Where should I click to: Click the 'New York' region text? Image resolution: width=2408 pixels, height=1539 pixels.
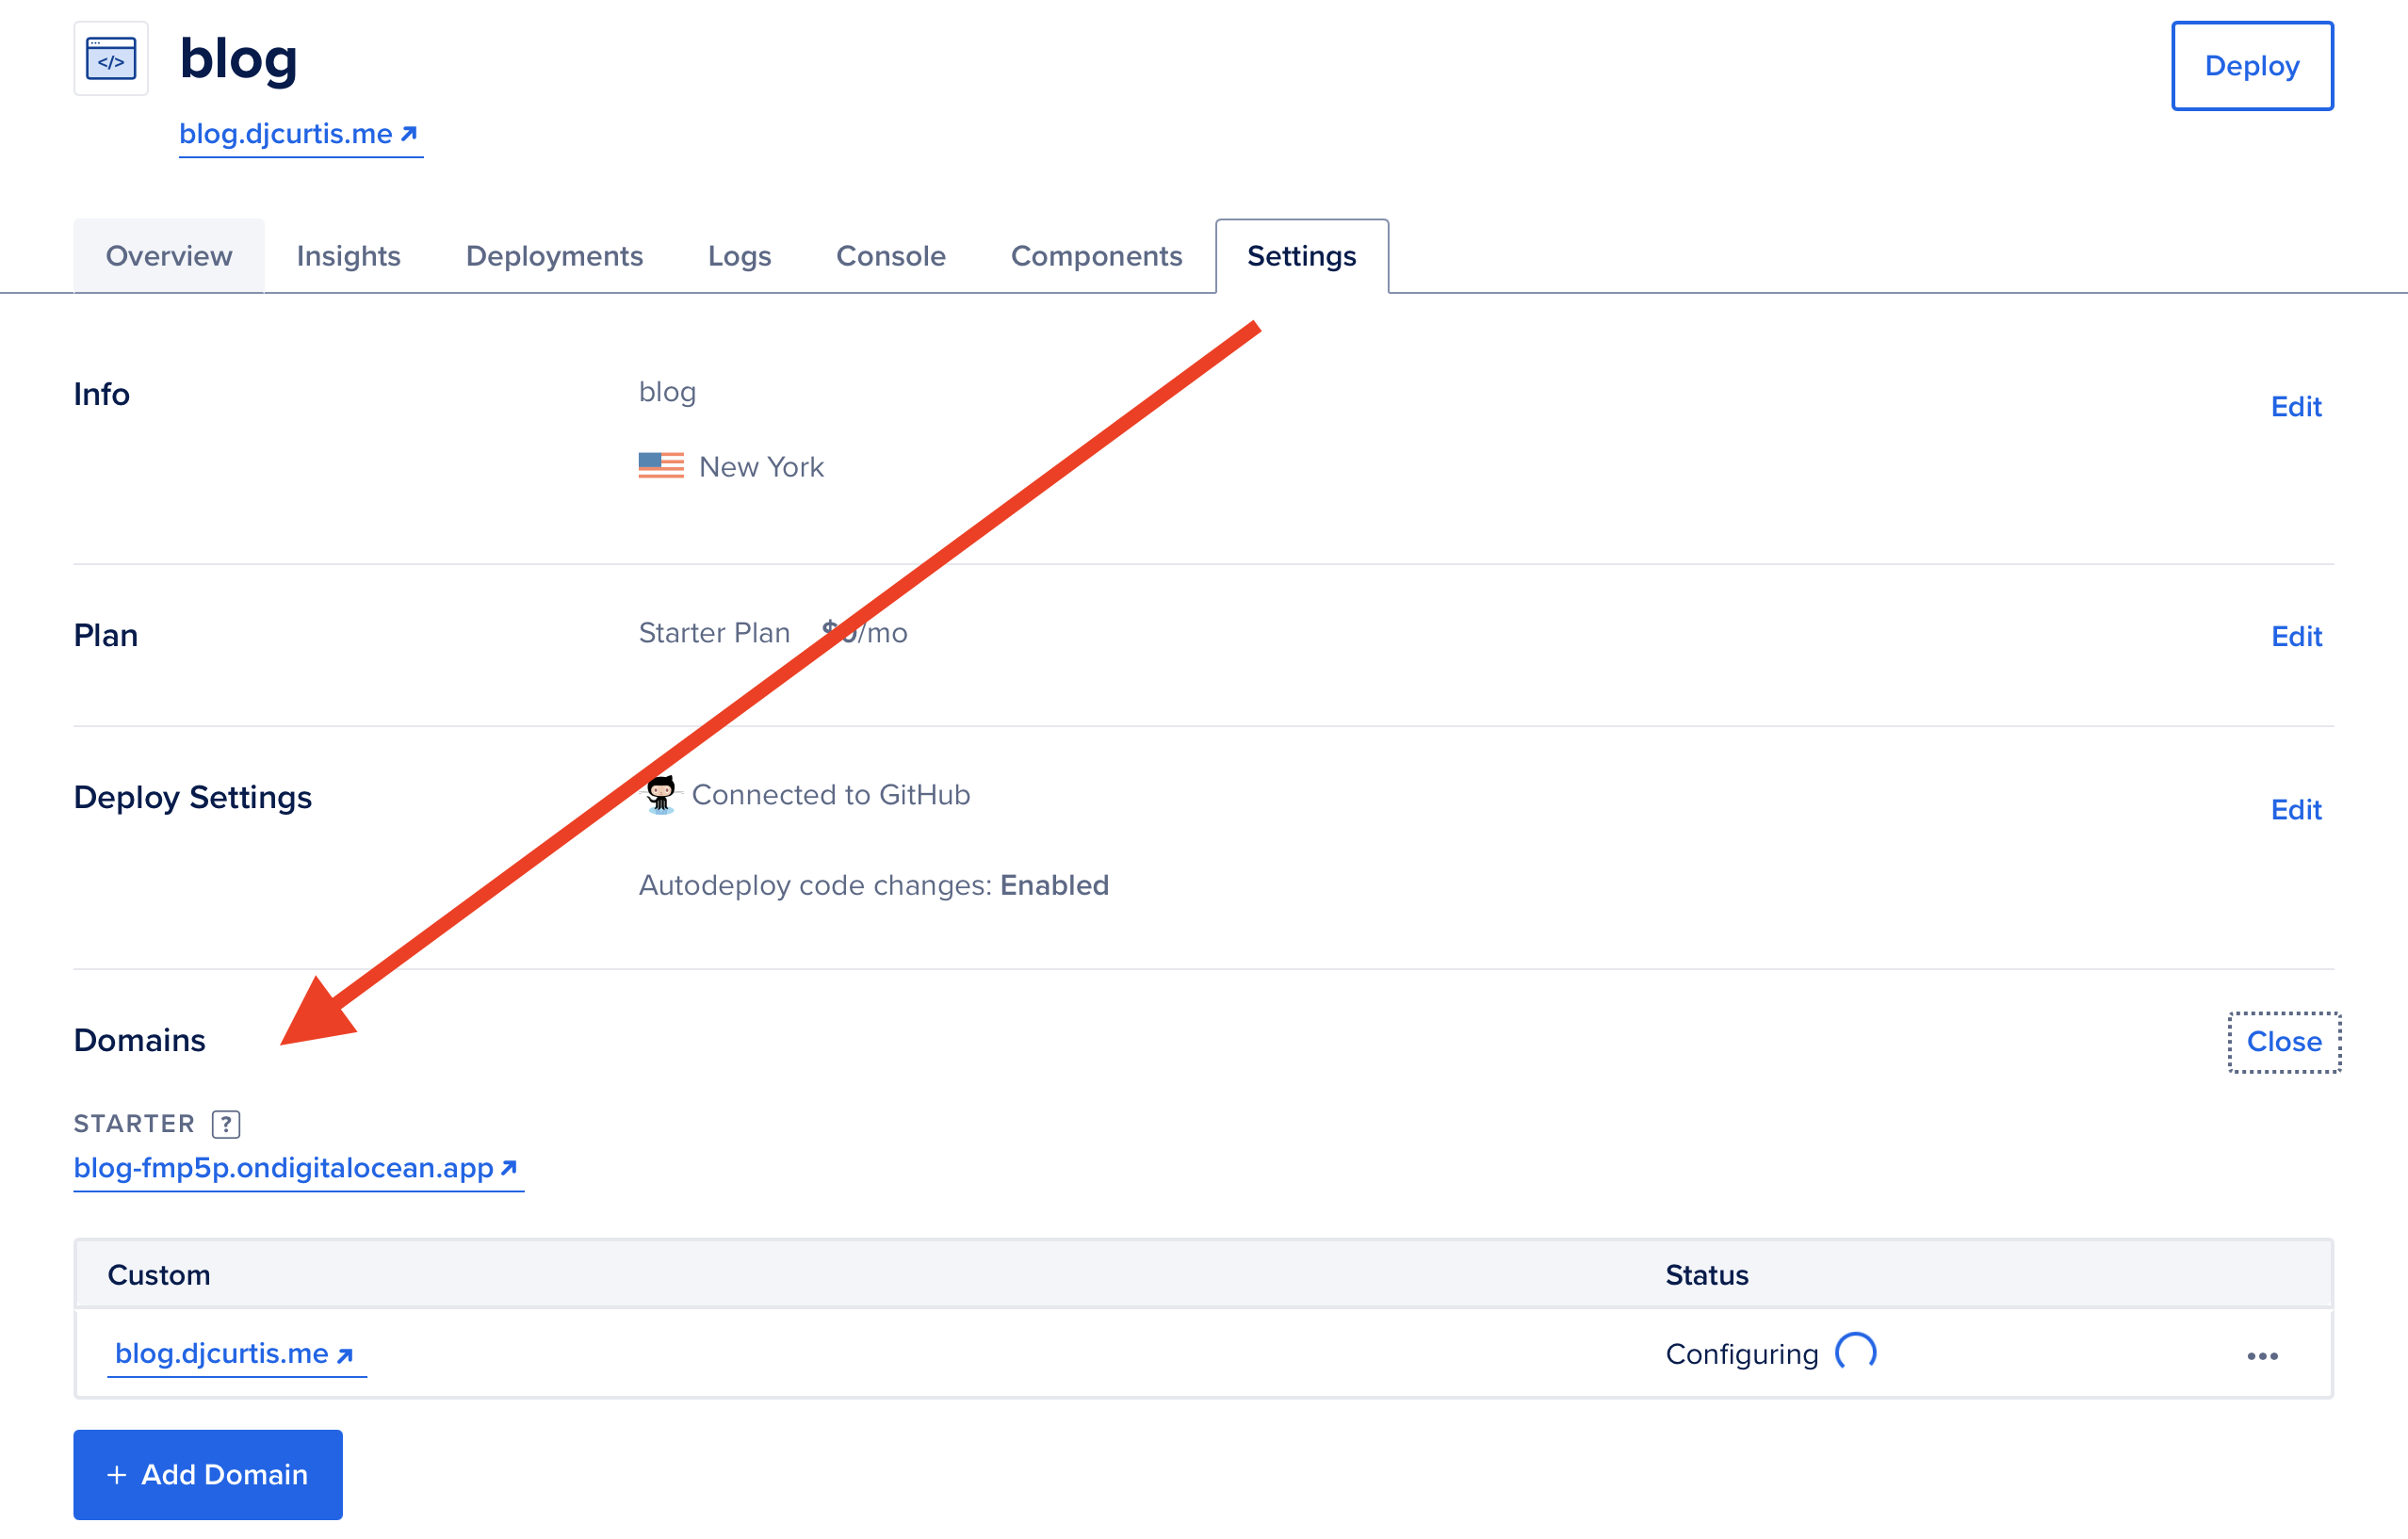(x=761, y=467)
